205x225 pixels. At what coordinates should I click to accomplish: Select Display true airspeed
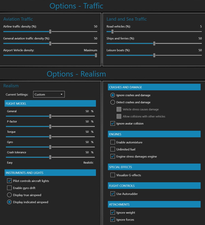(9, 195)
